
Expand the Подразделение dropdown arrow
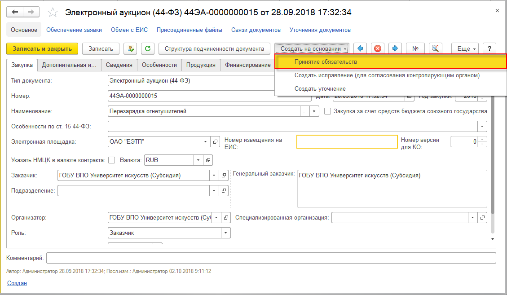[214, 191]
